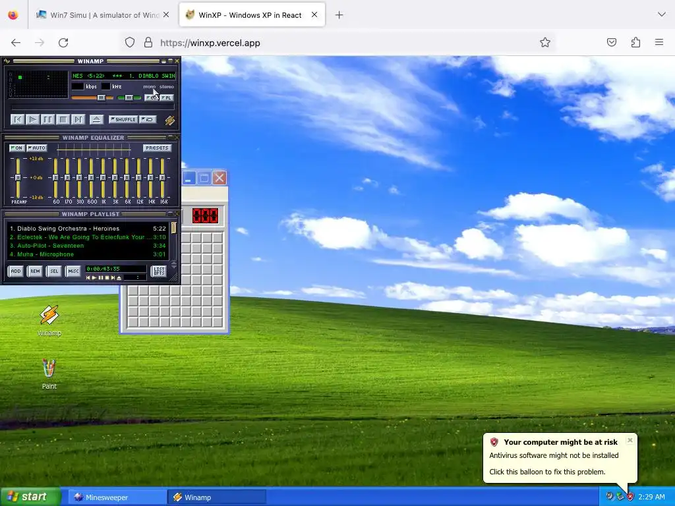
Task: Click the 600 Hz equalizer band slider
Action: click(x=91, y=178)
